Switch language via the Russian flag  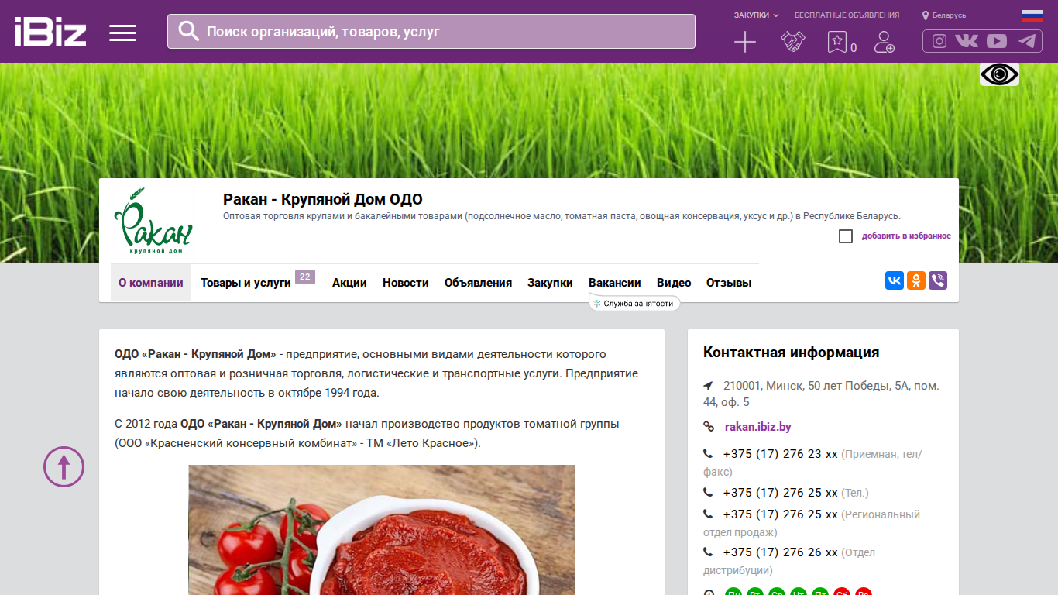pos(1032,15)
